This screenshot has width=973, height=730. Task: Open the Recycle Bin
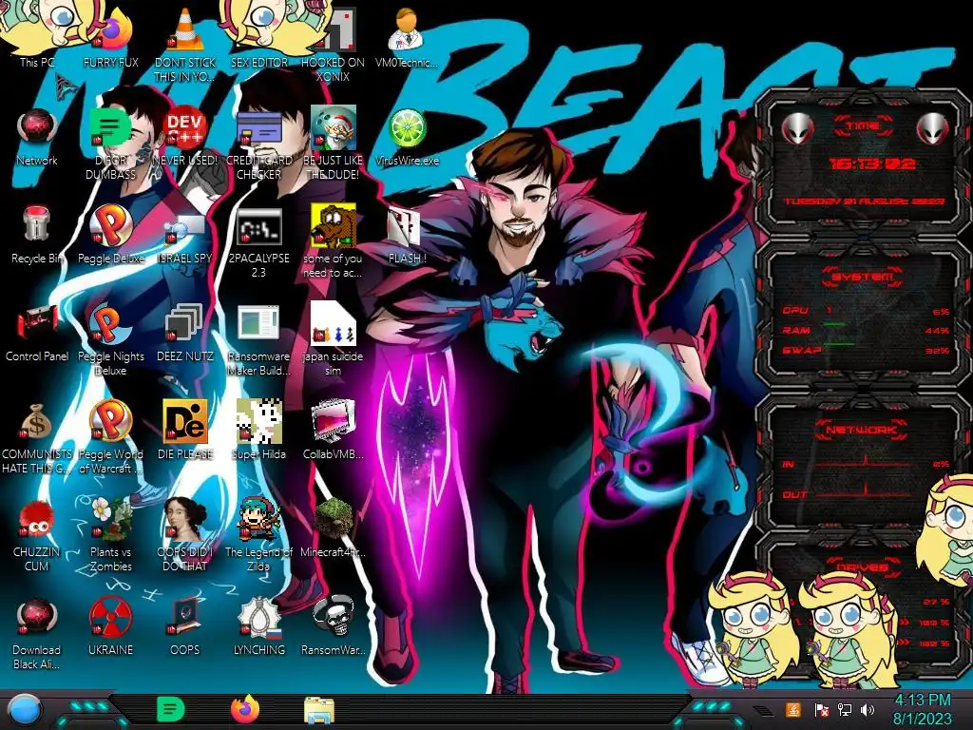tap(37, 235)
